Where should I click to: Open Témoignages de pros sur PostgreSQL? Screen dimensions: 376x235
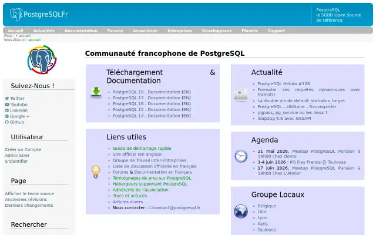pyautogui.click(x=152, y=178)
